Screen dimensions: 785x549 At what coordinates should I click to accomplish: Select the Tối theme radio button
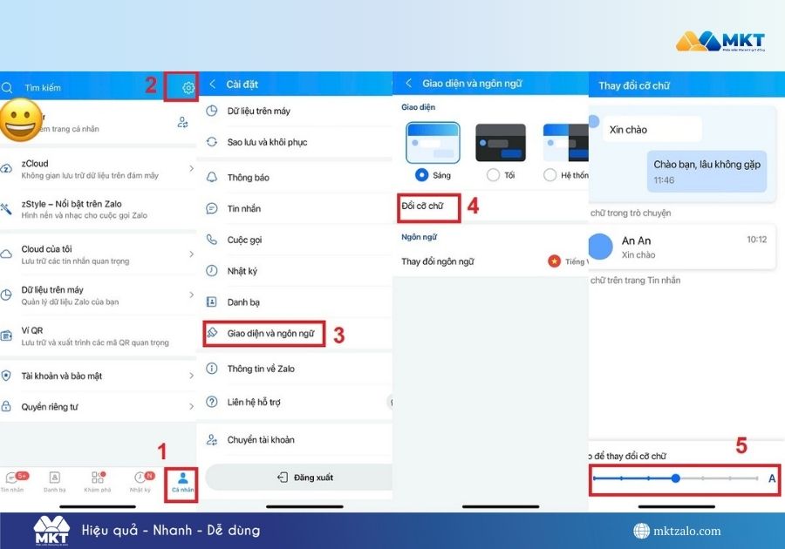point(493,174)
